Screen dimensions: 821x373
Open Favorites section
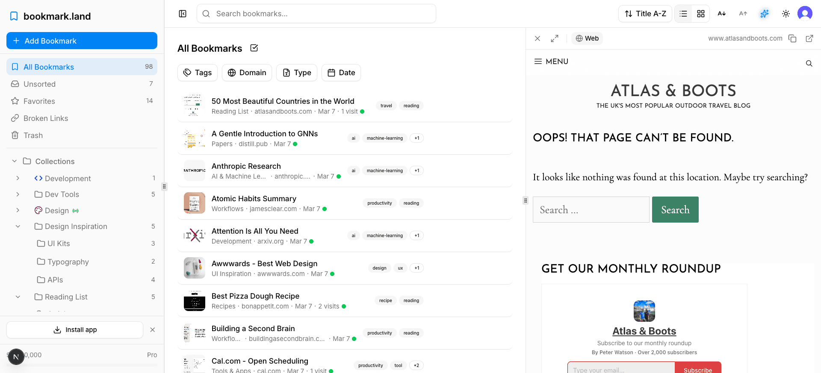click(x=82, y=101)
